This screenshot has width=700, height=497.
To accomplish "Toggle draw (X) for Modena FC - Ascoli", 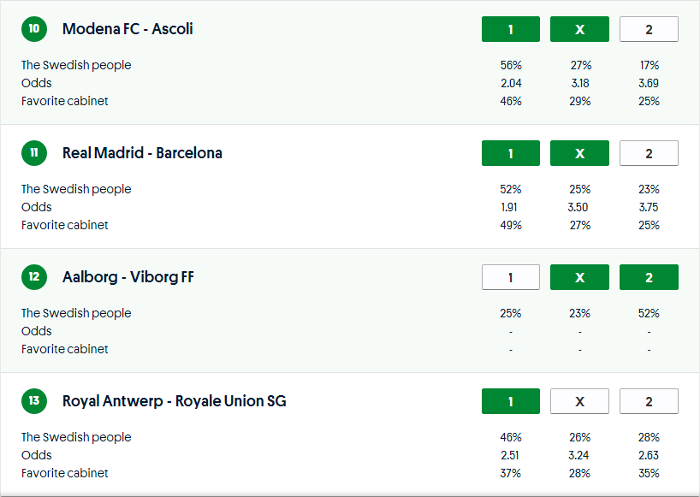I will 579,29.
